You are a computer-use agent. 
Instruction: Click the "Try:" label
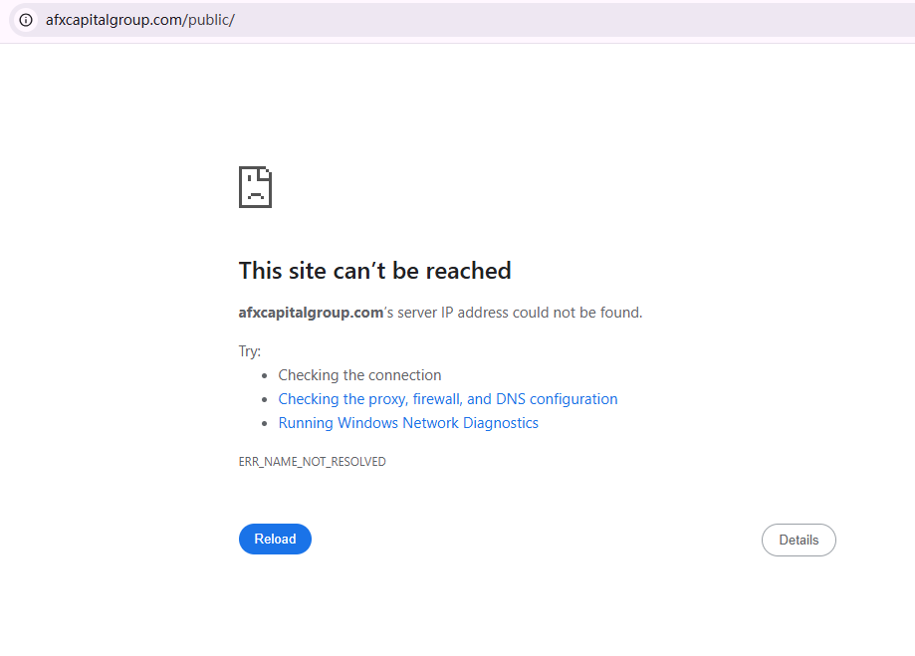pyautogui.click(x=249, y=351)
